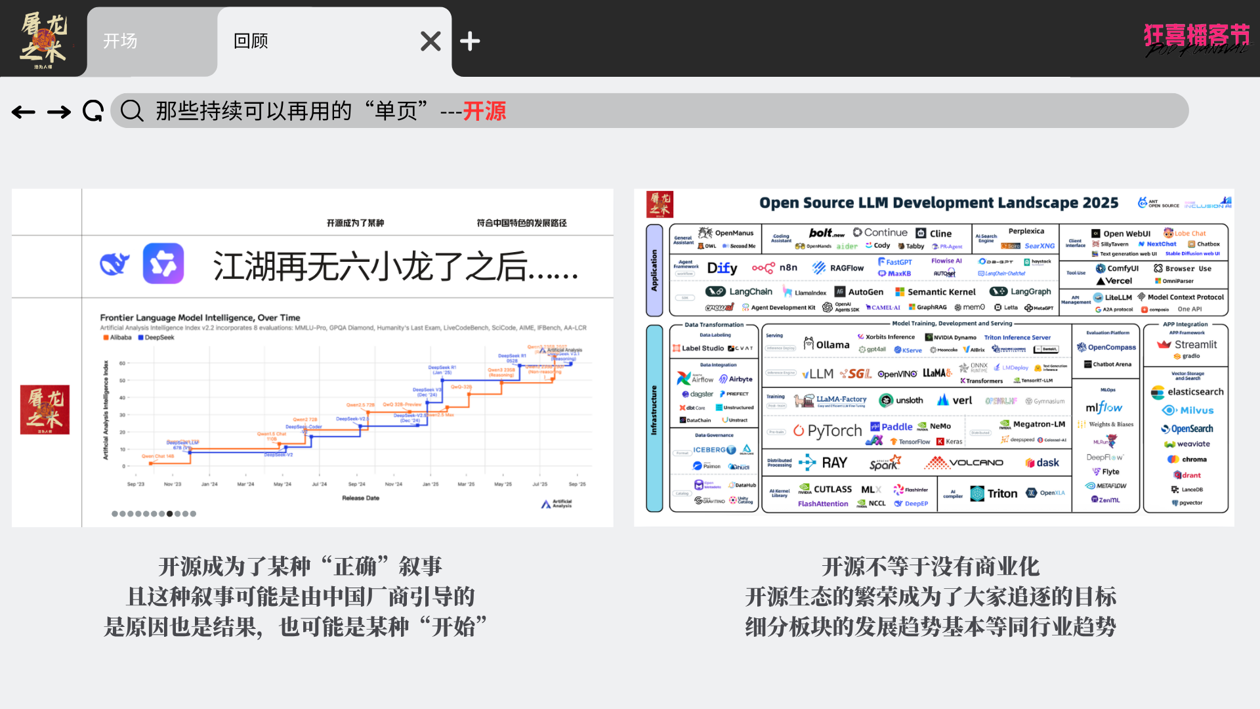Click the back arrow navigation icon

[x=24, y=112]
